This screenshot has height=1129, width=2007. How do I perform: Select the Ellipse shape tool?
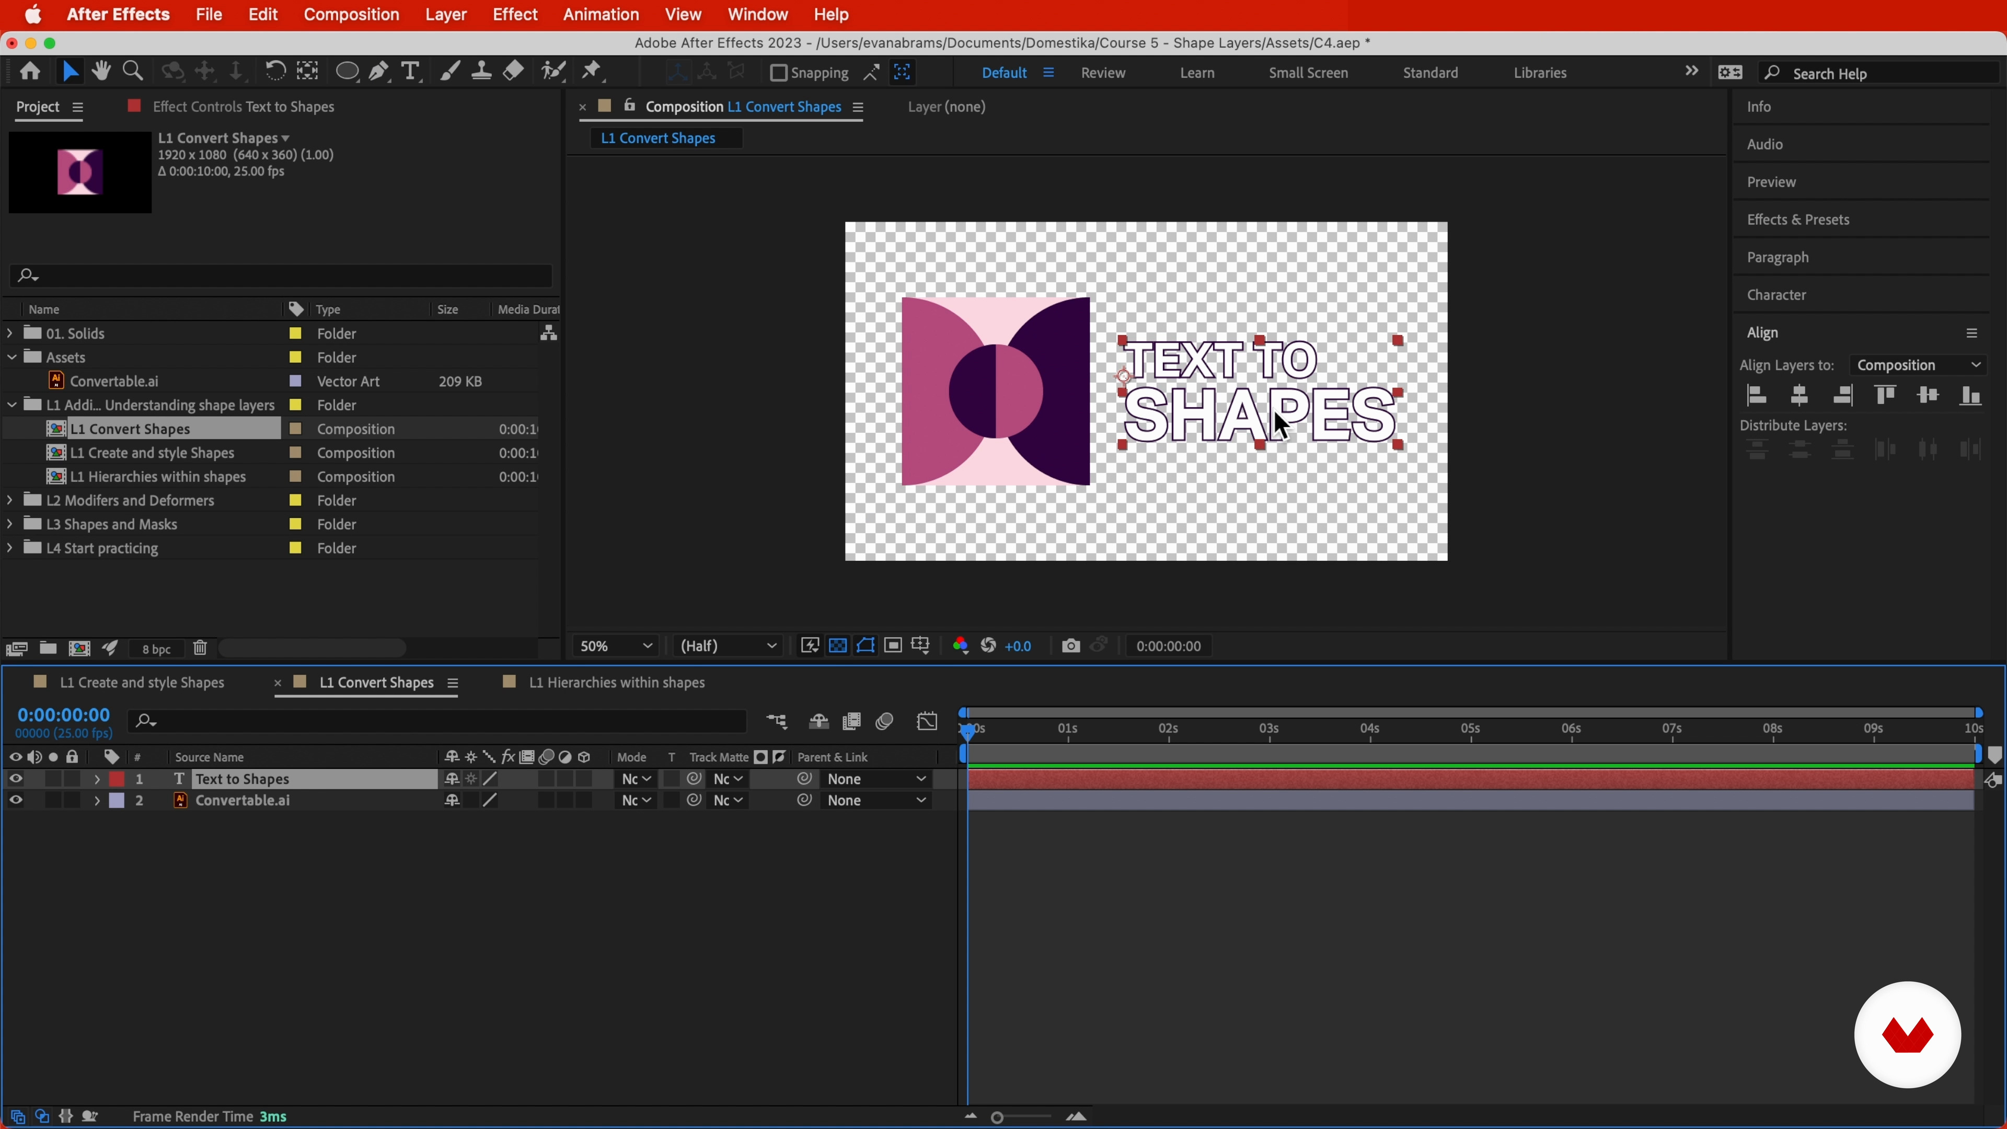tap(347, 72)
